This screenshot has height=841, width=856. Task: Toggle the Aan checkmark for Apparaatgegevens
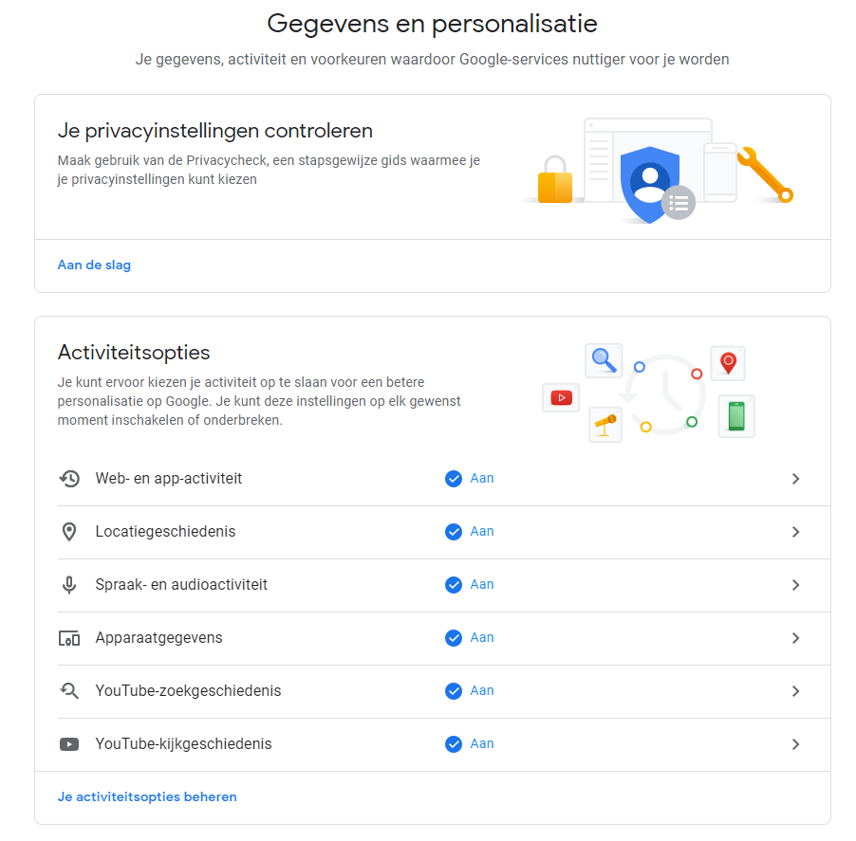(454, 638)
